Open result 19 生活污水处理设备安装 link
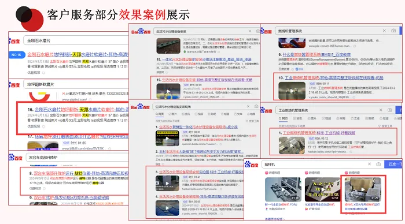The width and height of the screenshot is (405, 224). click(x=207, y=80)
